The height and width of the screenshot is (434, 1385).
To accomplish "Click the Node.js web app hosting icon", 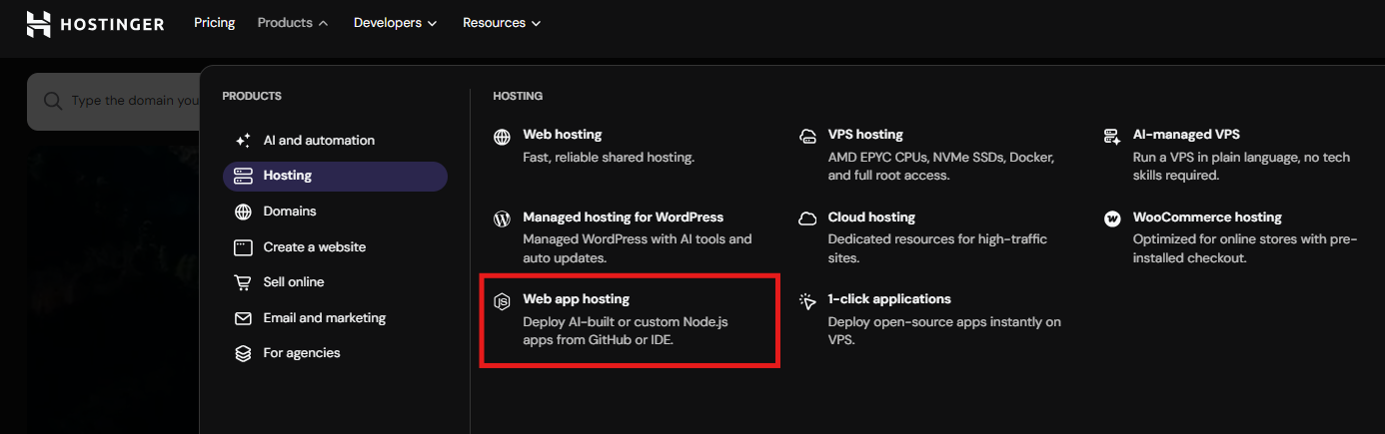I will point(503,300).
